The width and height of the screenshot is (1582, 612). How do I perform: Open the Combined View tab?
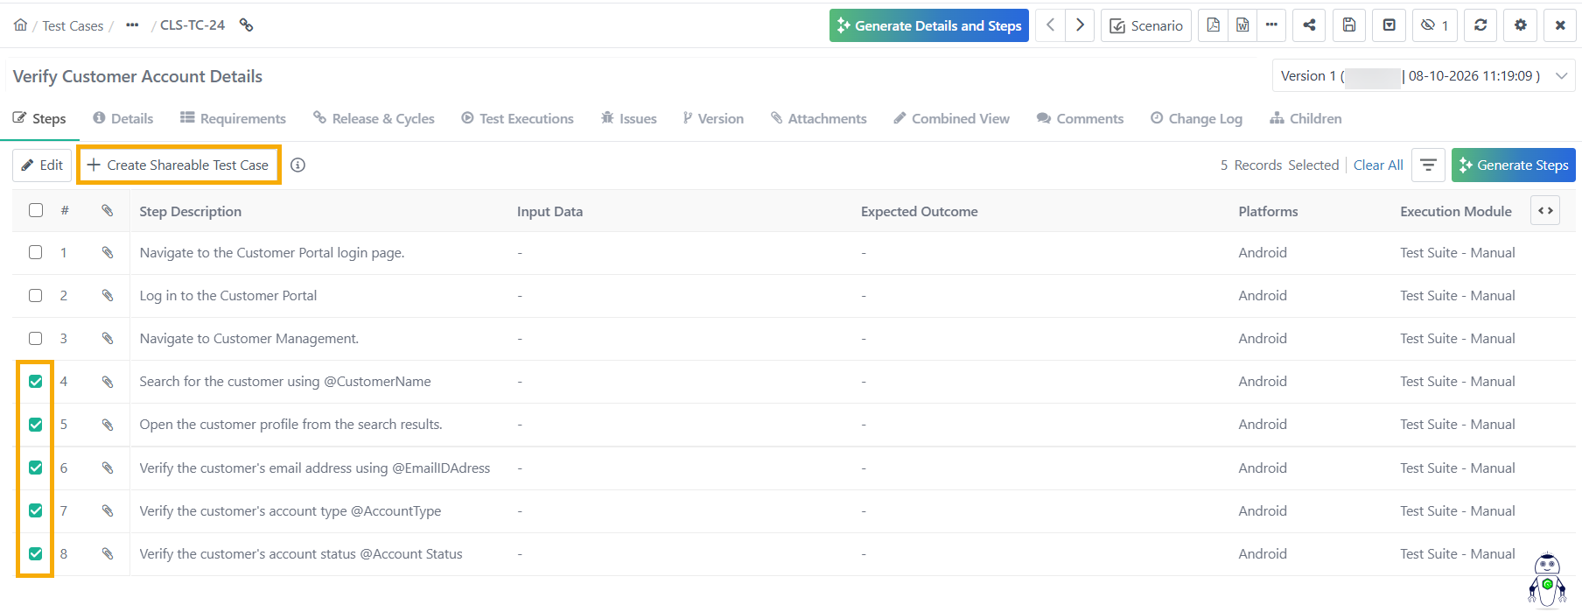[x=951, y=119]
